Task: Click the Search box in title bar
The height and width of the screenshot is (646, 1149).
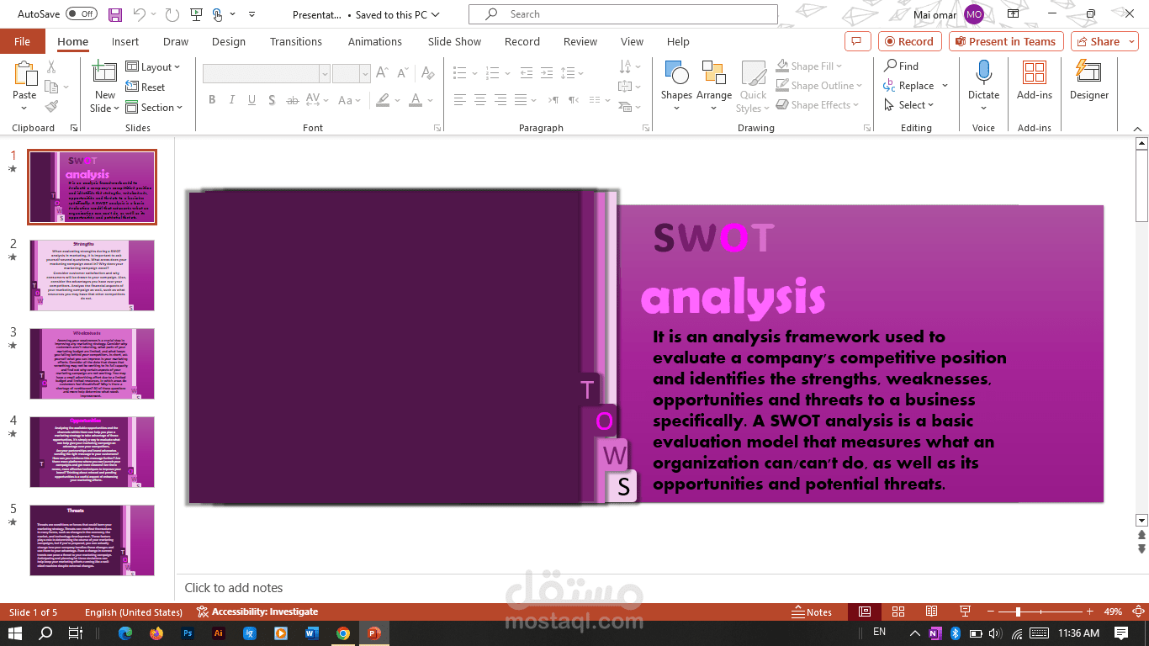Action: [623, 14]
